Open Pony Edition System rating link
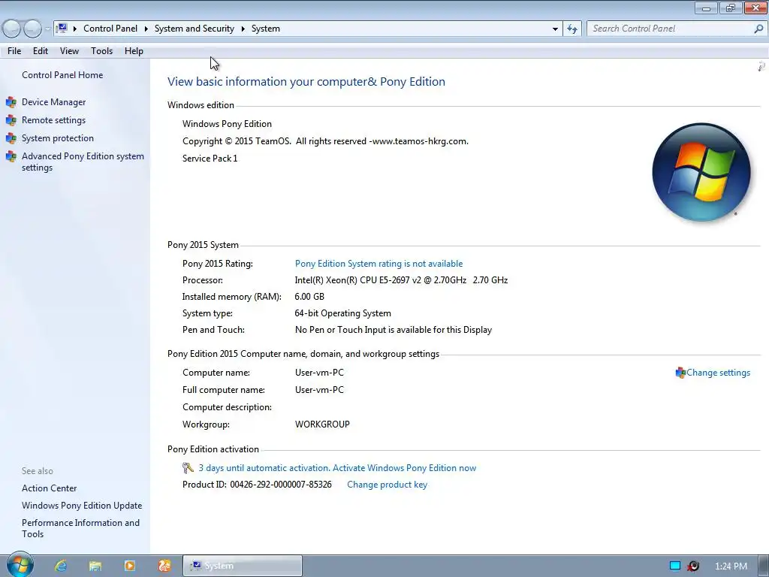769x577 pixels. 378,264
